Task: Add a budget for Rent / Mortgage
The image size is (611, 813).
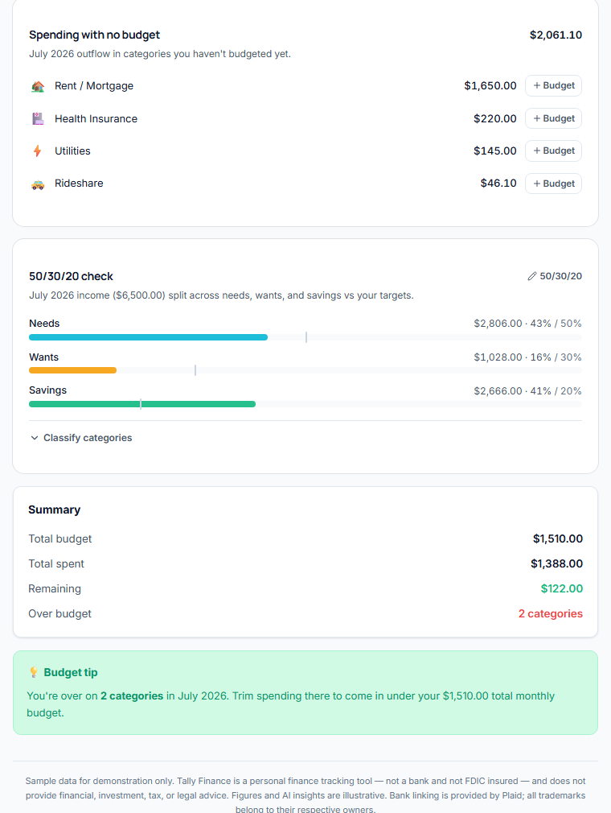Action: click(554, 85)
